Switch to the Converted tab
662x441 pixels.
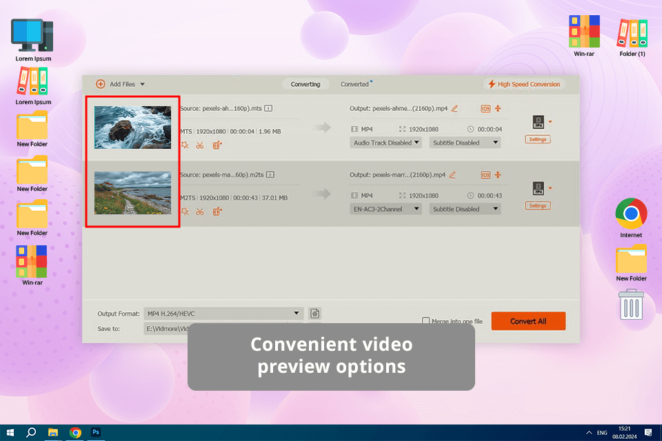point(354,84)
